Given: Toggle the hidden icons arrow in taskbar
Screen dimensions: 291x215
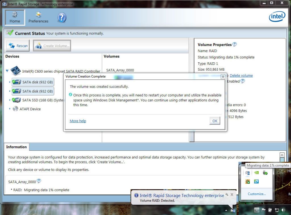Looking at the screenshot, I should tap(257, 210).
